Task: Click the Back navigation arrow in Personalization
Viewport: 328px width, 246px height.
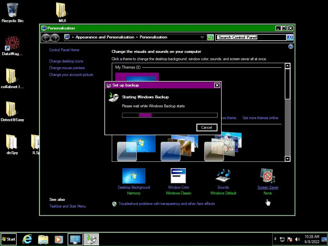Action: point(46,38)
